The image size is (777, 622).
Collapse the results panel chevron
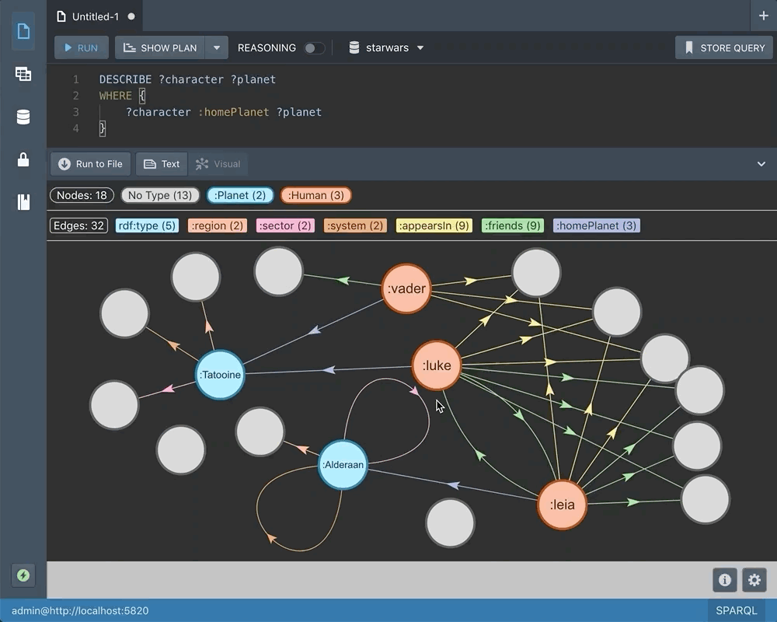click(761, 164)
